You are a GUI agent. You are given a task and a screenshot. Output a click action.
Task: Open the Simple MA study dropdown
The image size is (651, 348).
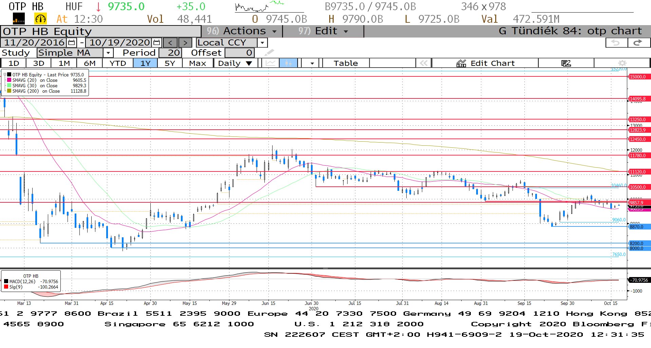coord(108,53)
